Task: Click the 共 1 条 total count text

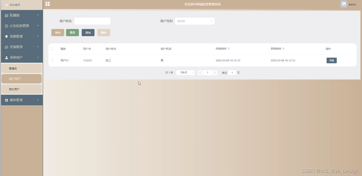Action: (169, 73)
